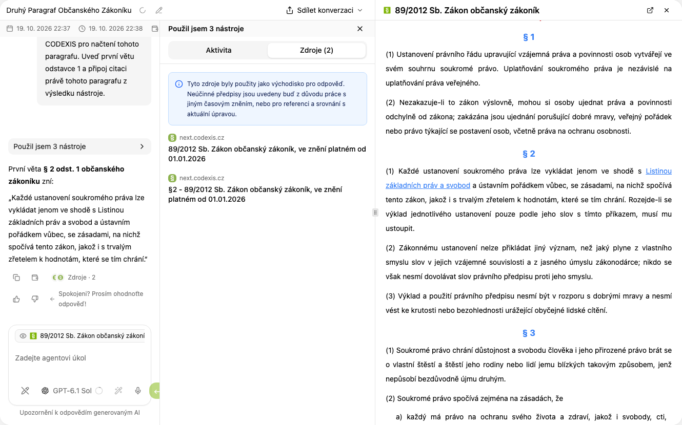
Task: Click the attached 89/2012 Sb. document chip
Action: [x=81, y=336]
